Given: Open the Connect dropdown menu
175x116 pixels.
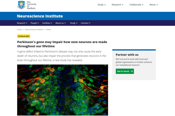Looking at the screenshot, I should pyautogui.click(x=86, y=23).
